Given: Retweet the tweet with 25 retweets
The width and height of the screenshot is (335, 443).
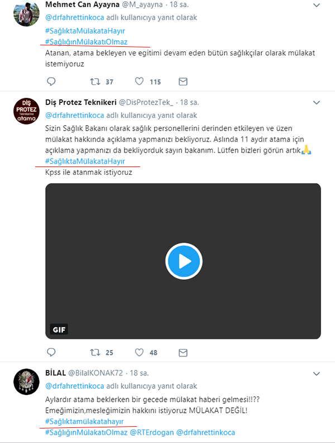Looking at the screenshot, I should click(x=95, y=353).
